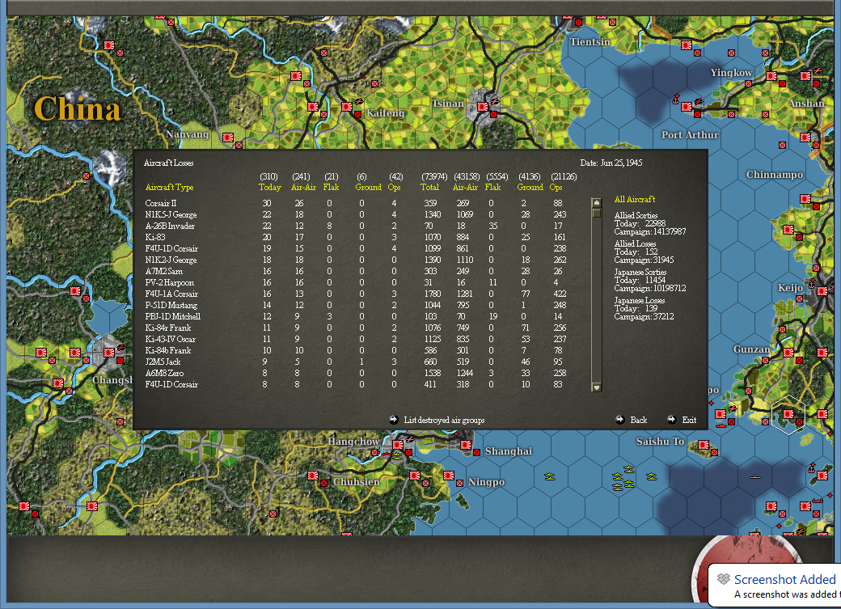This screenshot has width=841, height=609.
Task: Click the Japanese base icon at Saishu To
Action: (704, 445)
